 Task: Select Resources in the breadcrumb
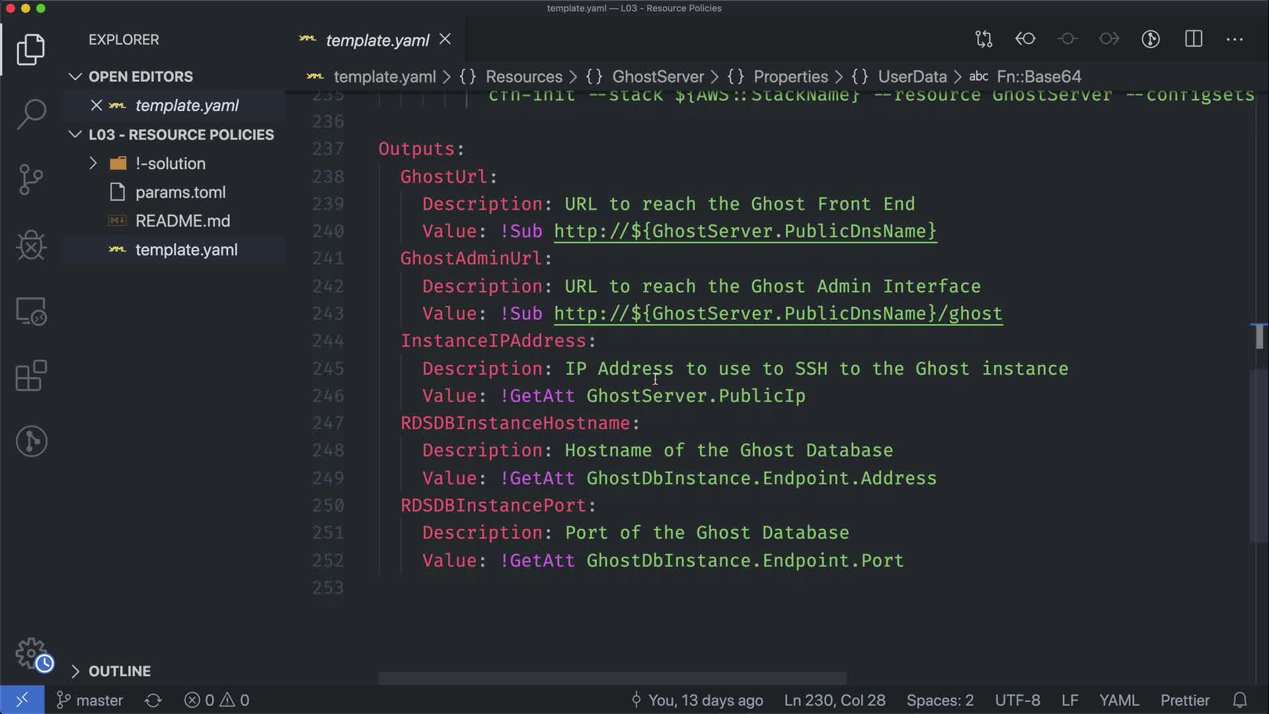pyautogui.click(x=523, y=77)
